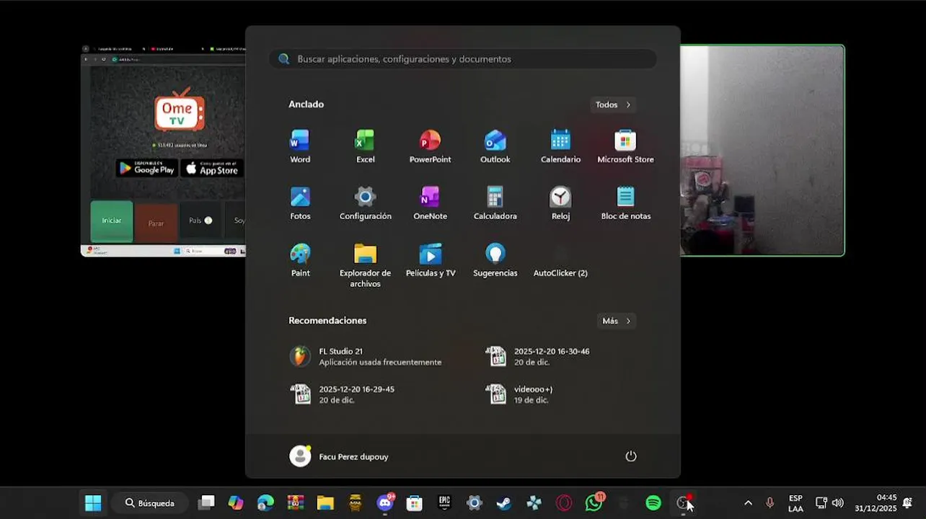The height and width of the screenshot is (519, 926).
Task: Launch Películas y TV app
Action: [430, 260]
